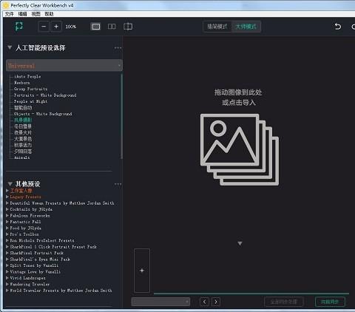The width and height of the screenshot is (355, 312).
Task: Open the 文件 menu
Action: 10,14
